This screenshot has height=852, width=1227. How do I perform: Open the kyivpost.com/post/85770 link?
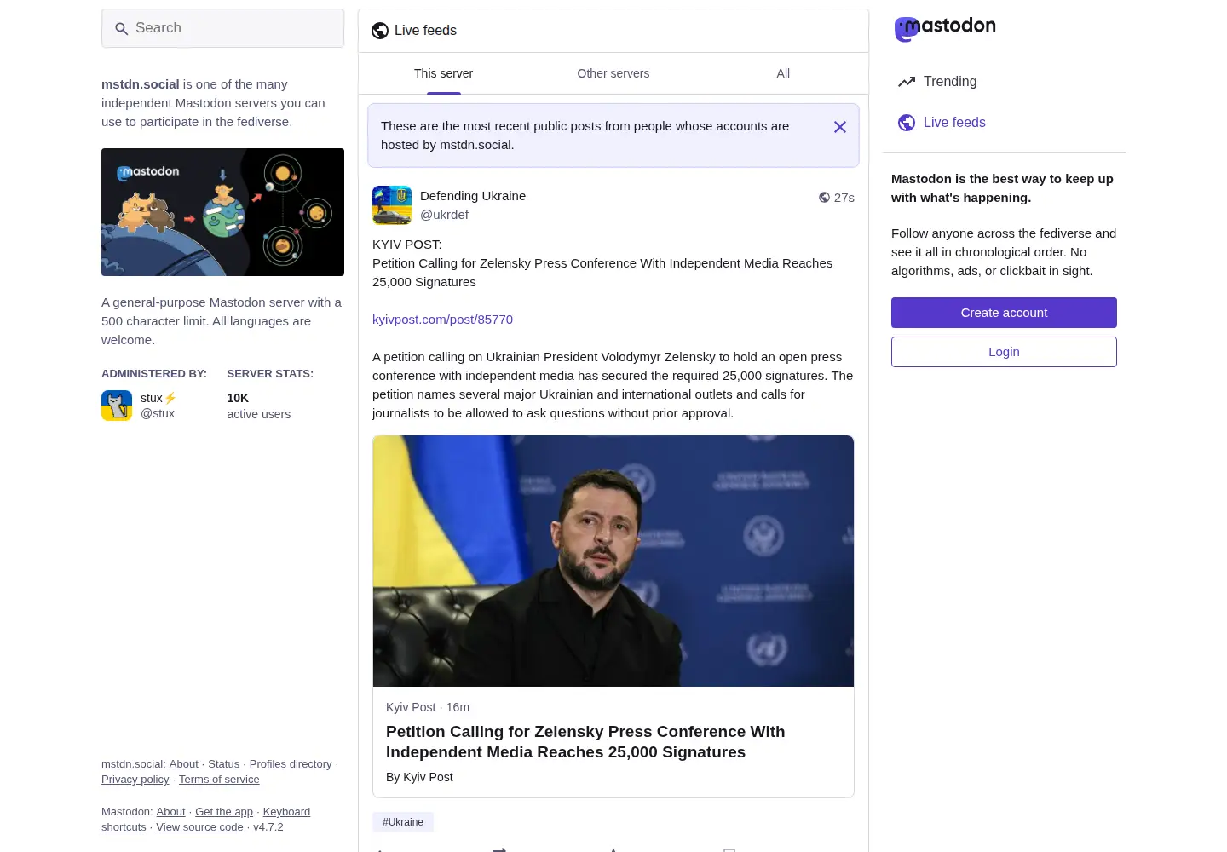click(442, 319)
